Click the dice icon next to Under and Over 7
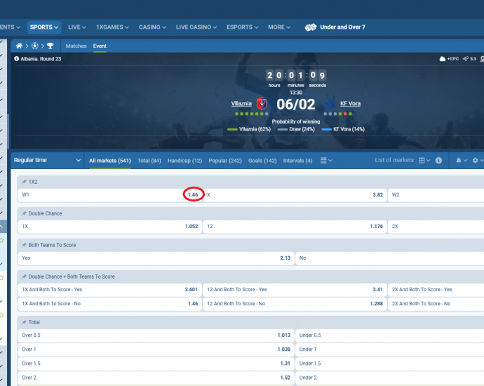The width and height of the screenshot is (484, 386). click(311, 27)
